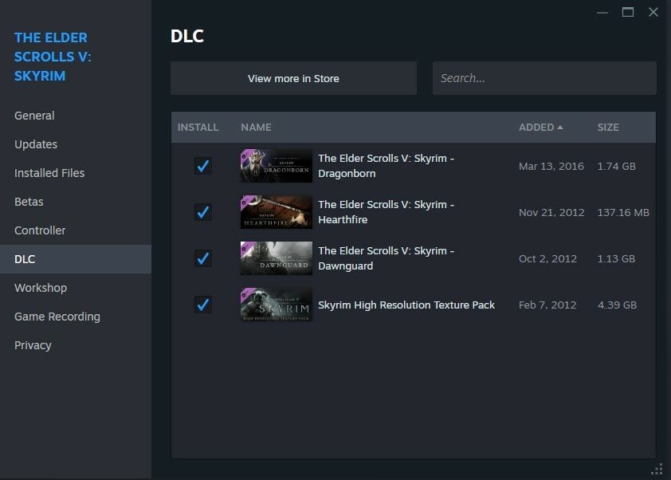Open View more in Store
Viewport: 671px width, 480px height.
(293, 78)
